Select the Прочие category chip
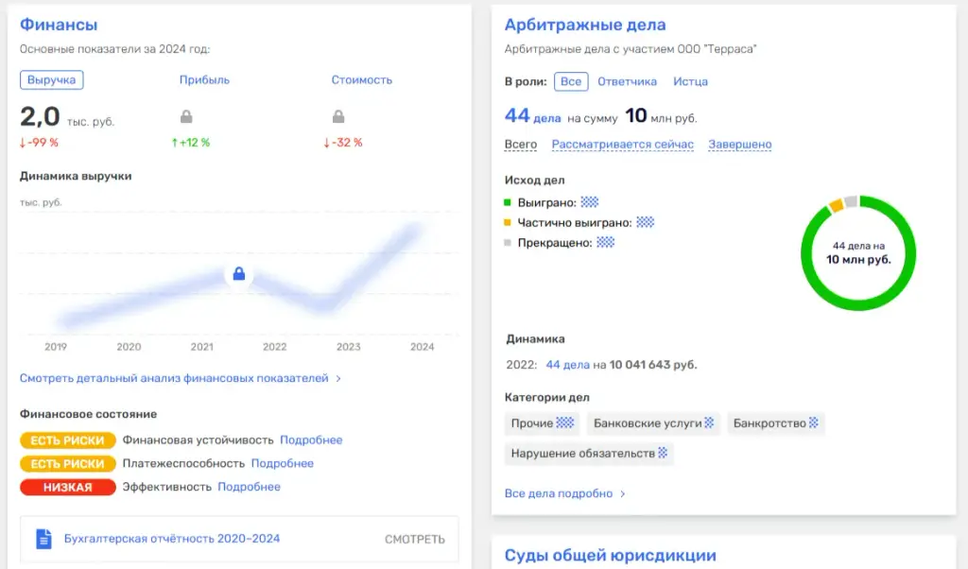The height and width of the screenshot is (569, 968). click(x=542, y=423)
